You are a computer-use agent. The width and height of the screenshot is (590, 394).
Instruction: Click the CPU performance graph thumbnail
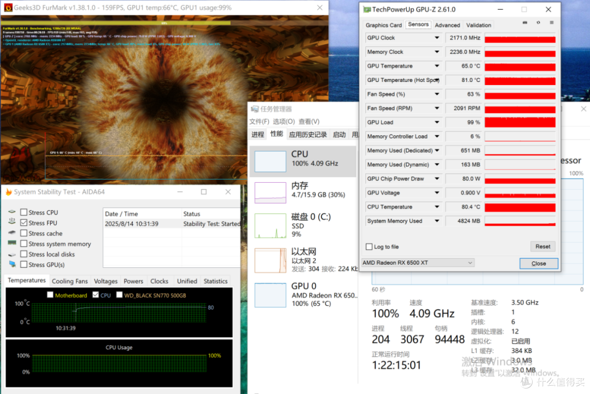[270, 162]
